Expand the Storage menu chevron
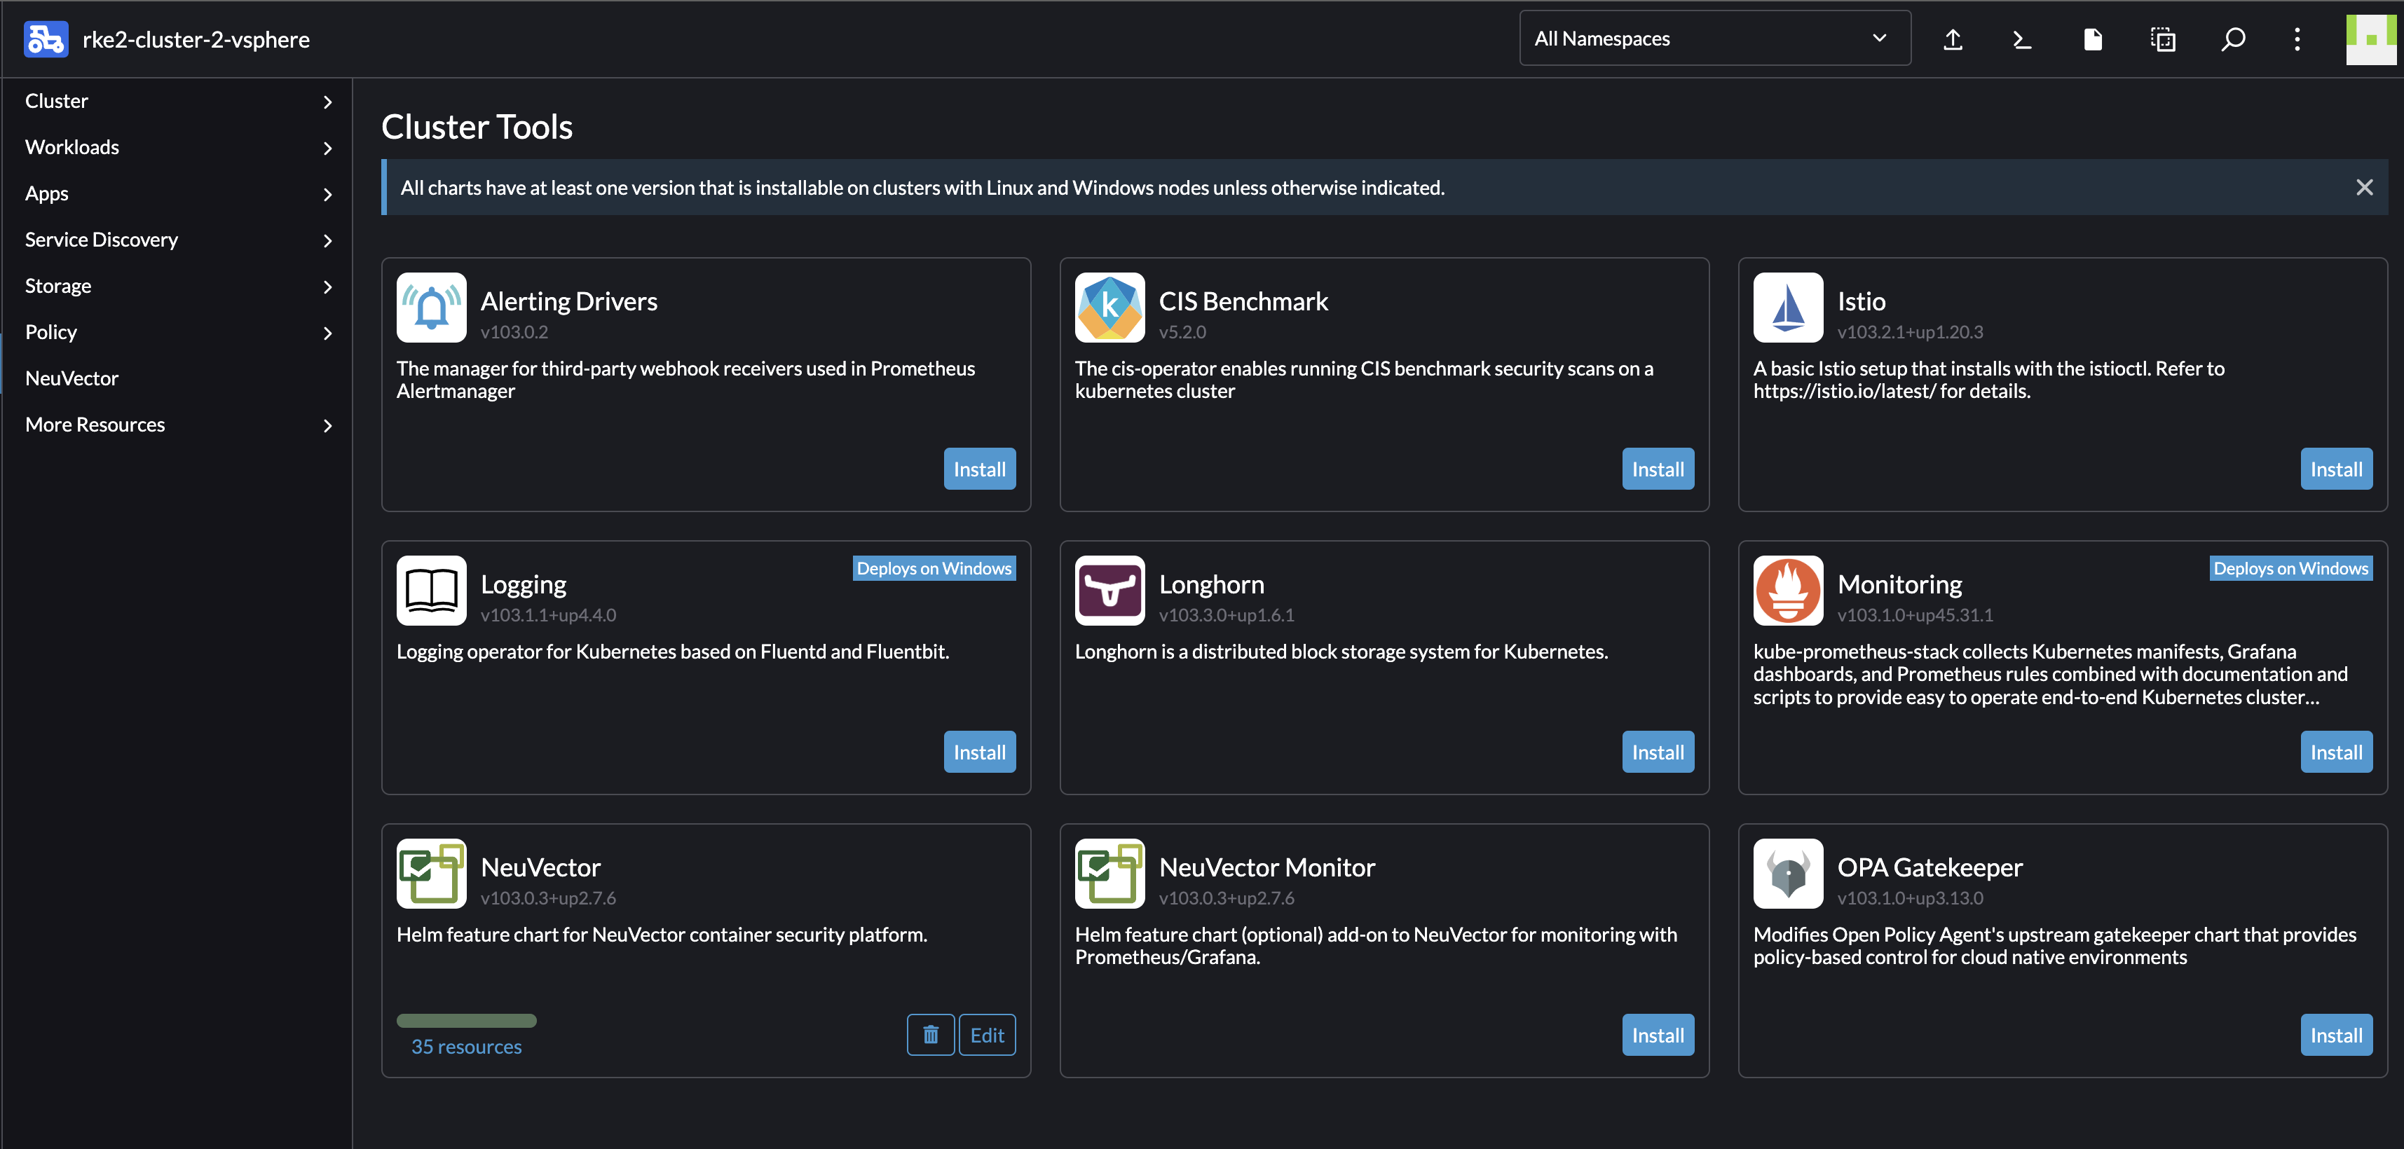Viewport: 2404px width, 1149px height. pos(327,287)
